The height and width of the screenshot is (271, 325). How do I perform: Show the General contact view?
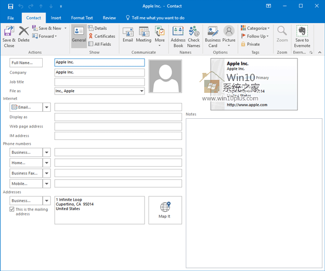[79, 36]
